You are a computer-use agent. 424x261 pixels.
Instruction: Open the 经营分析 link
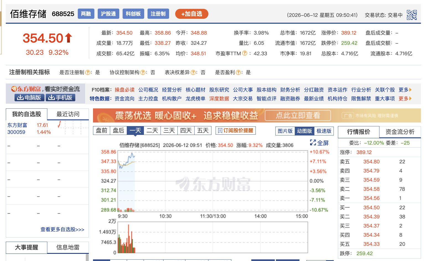(172, 90)
